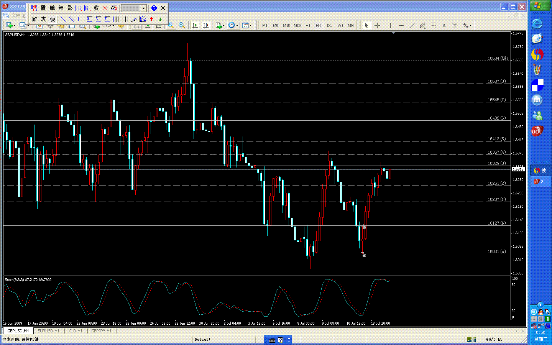Switch to MN timeframe
This screenshot has height=345, width=552.
click(351, 25)
